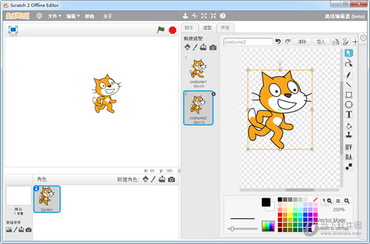Create new sprite from camera
This screenshot has height=244, width=370.
172,179
